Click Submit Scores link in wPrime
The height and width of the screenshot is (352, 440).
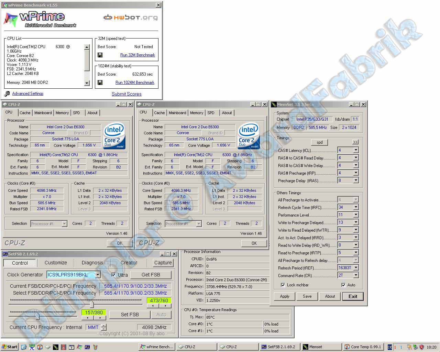pyautogui.click(x=126, y=94)
